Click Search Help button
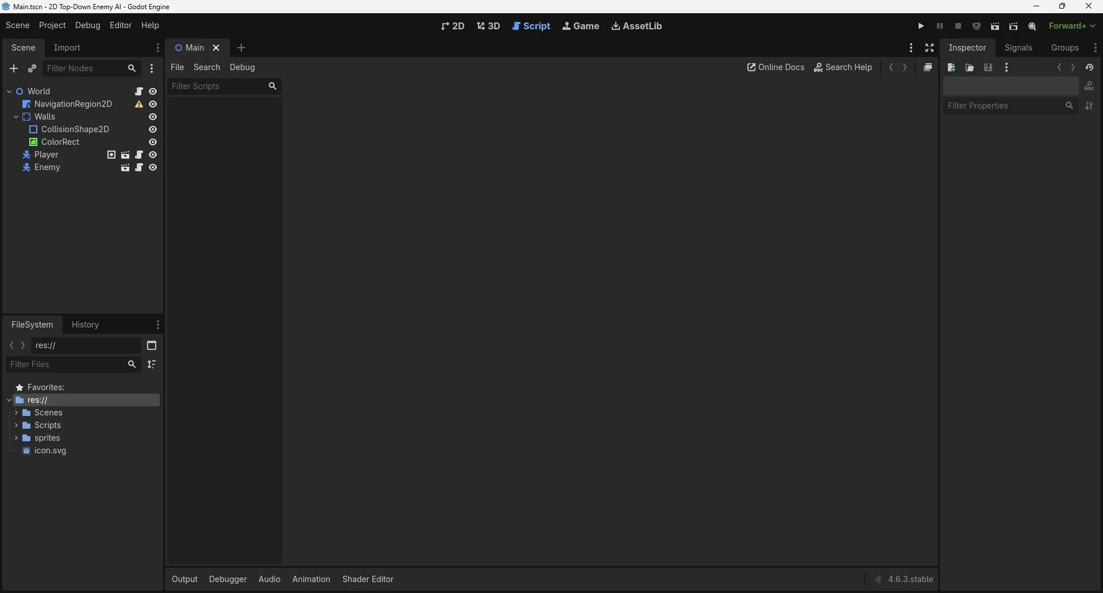 843,67
